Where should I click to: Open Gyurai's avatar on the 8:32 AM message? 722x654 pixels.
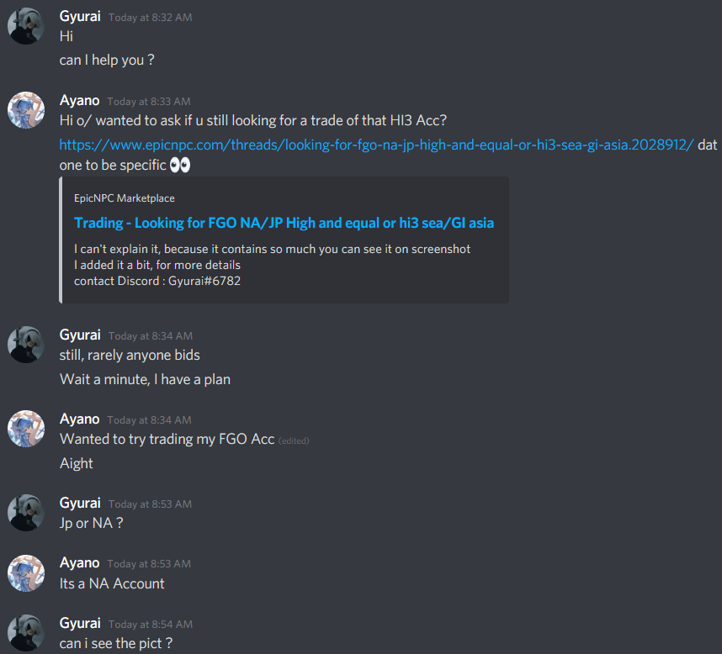coord(26,26)
